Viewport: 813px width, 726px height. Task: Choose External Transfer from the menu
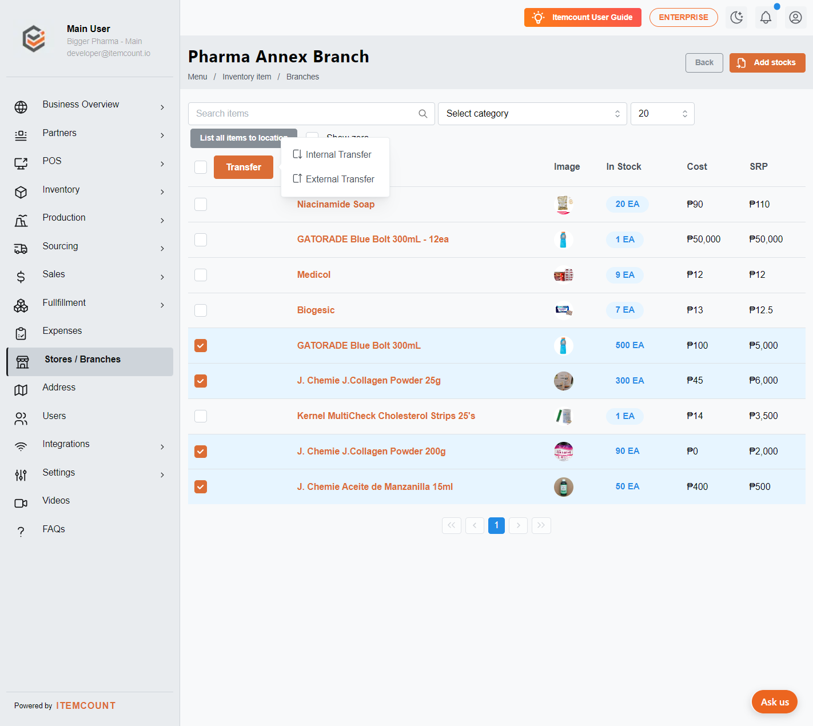click(335, 179)
